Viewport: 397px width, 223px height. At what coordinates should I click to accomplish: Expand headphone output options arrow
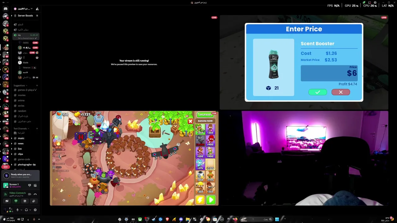tap(30, 210)
